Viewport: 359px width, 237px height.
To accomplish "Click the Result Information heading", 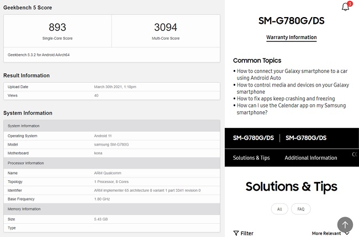I will [27, 76].
